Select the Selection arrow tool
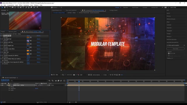 point(2,7)
